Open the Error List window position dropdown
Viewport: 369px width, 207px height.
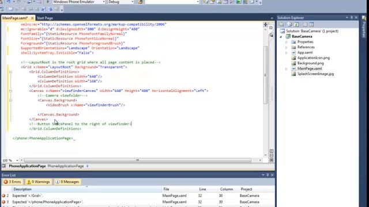point(263,175)
